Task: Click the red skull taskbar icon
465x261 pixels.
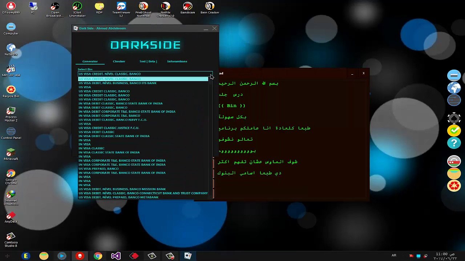Action: (x=80, y=256)
